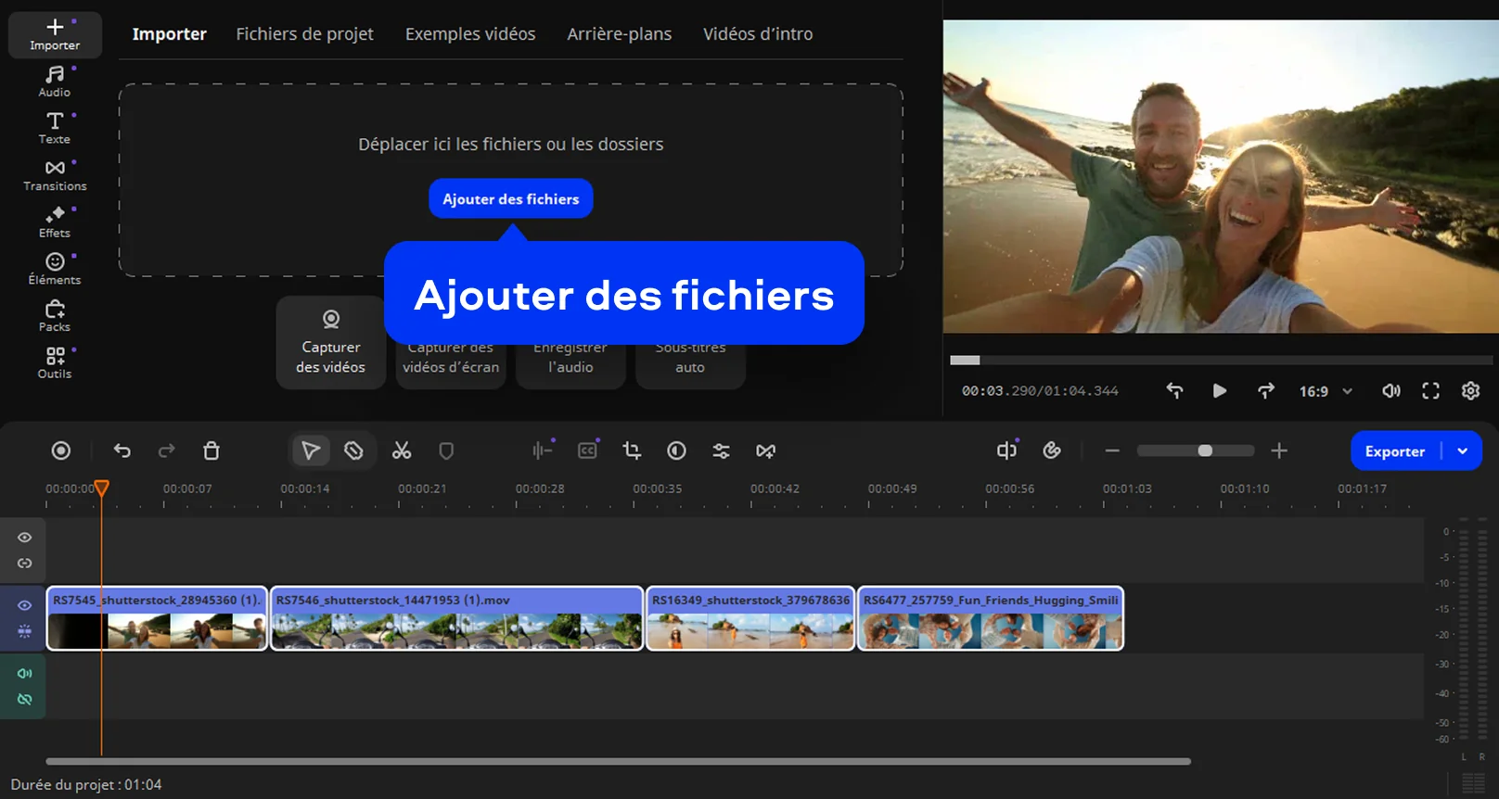Screen dimensions: 1499x799
Task: Delete selected clip with trash icon
Action: pyautogui.click(x=211, y=450)
